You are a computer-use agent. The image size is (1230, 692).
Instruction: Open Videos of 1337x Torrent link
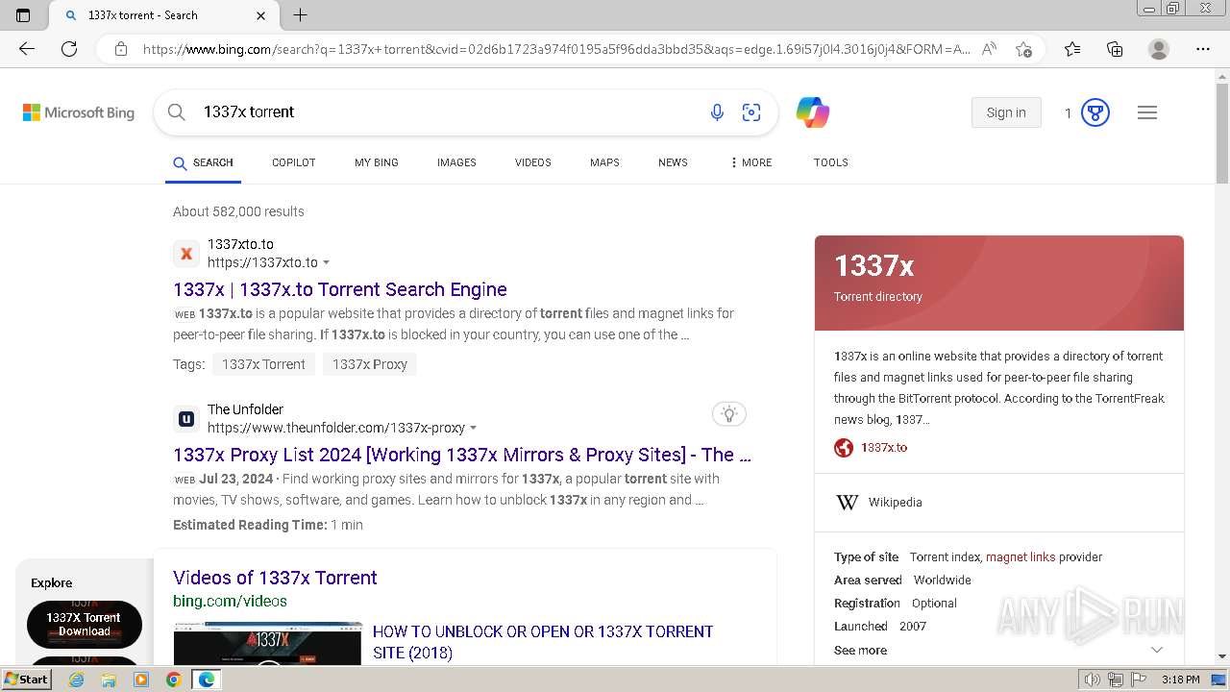[275, 578]
